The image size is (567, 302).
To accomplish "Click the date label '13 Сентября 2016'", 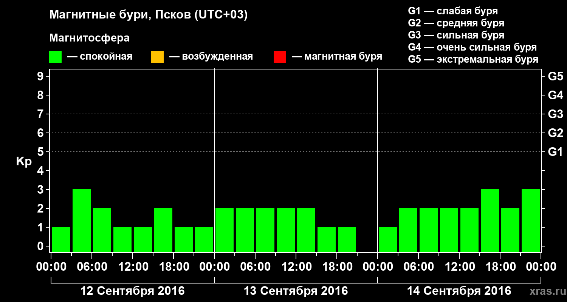I will pos(296,291).
